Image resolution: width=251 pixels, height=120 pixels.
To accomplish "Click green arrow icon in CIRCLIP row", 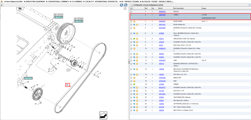I will pos(134,39).
